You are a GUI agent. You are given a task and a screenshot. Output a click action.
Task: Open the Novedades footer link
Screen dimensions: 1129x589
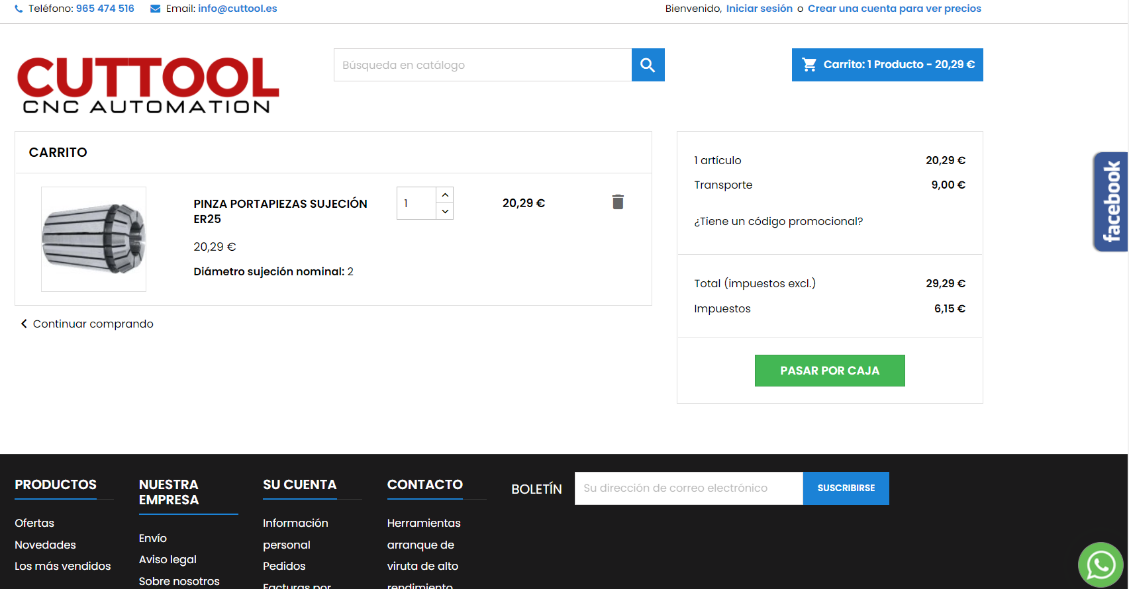click(x=46, y=545)
